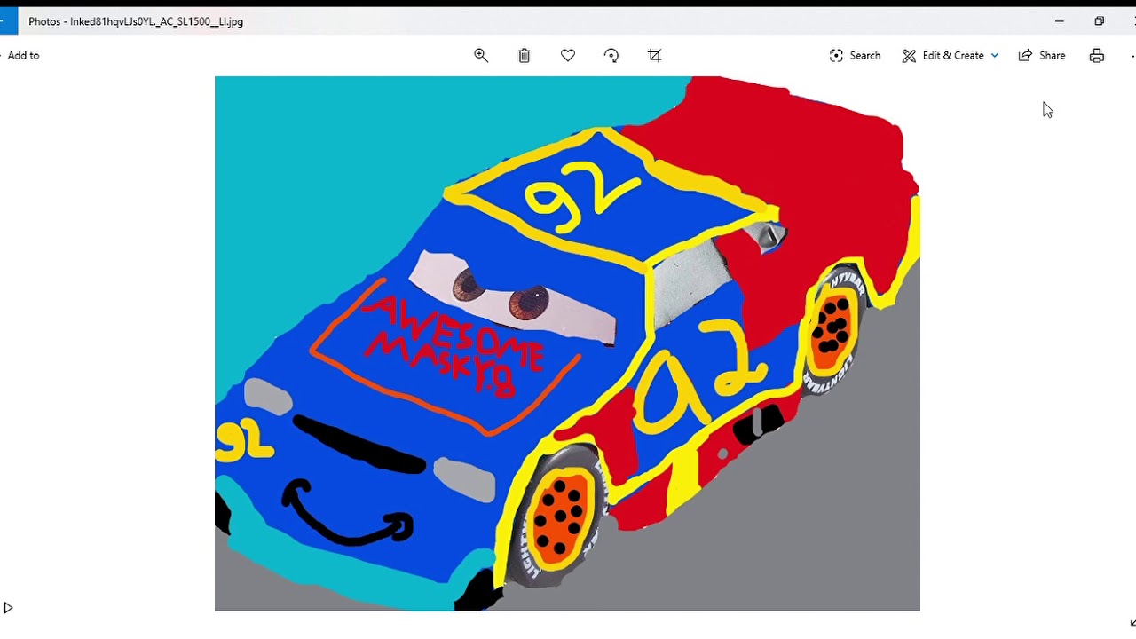This screenshot has width=1136, height=639.
Task: Delete the photo with trash icon
Action: [525, 55]
